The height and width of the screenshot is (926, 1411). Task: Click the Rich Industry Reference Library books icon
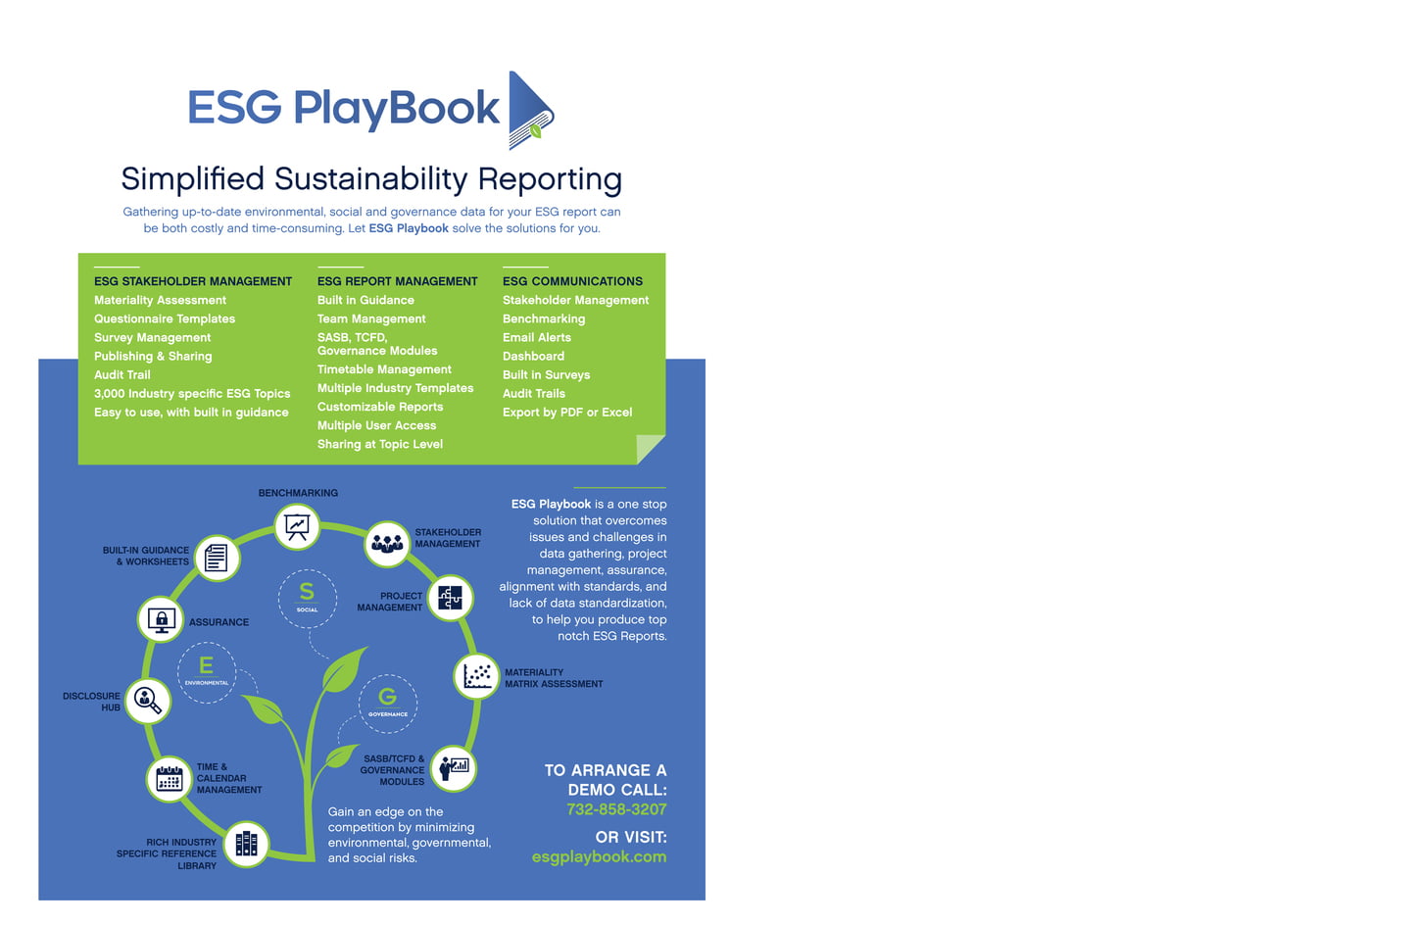(x=246, y=844)
